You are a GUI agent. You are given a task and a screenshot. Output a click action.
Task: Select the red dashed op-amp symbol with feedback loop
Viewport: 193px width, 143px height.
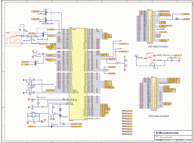click(x=14, y=39)
